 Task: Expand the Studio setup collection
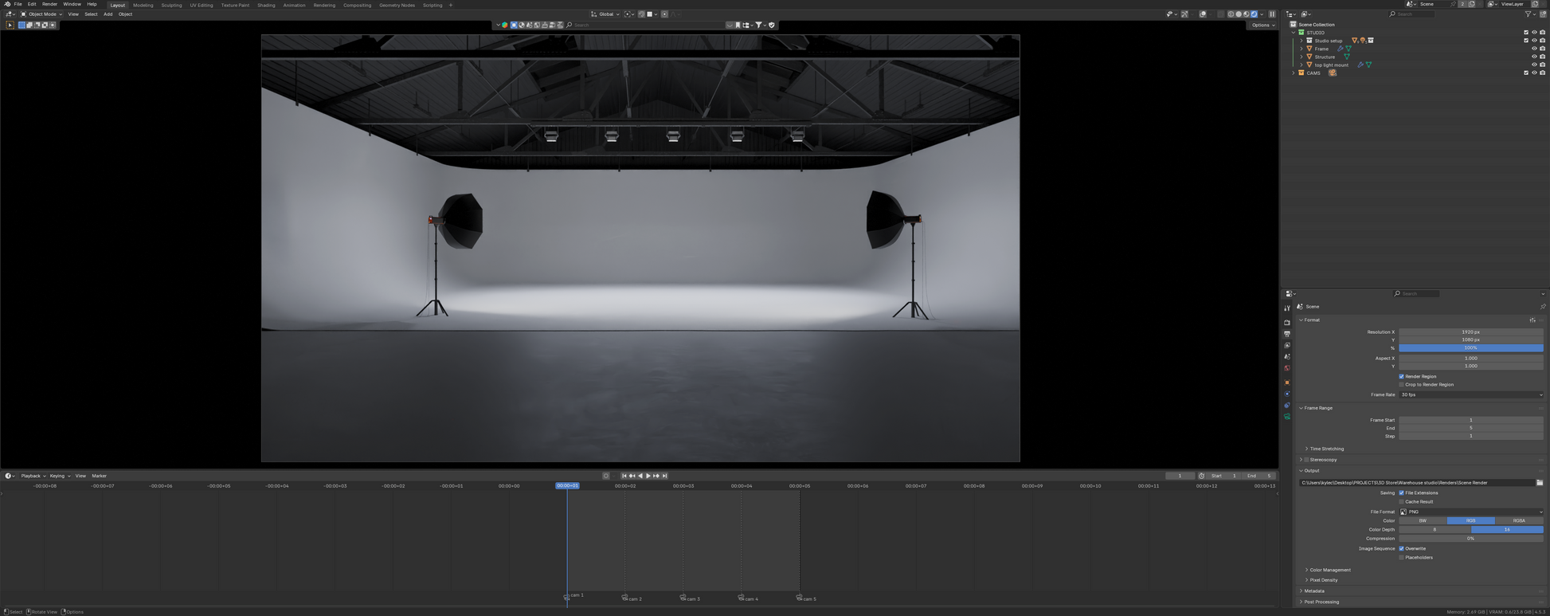click(1301, 41)
